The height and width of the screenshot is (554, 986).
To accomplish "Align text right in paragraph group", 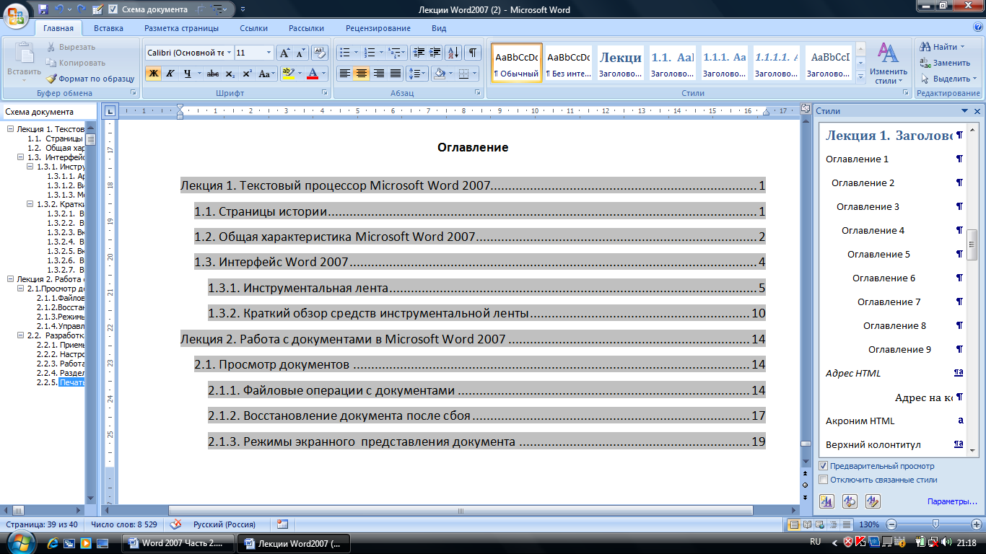I will (x=378, y=74).
